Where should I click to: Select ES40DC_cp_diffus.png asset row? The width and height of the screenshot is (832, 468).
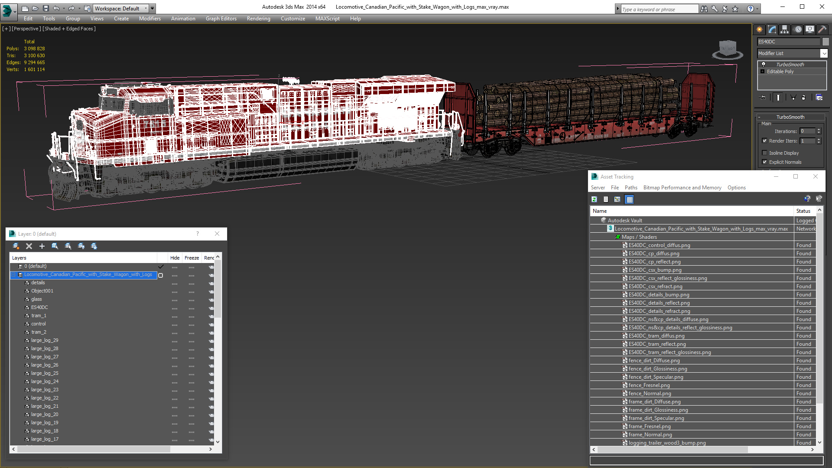703,253
